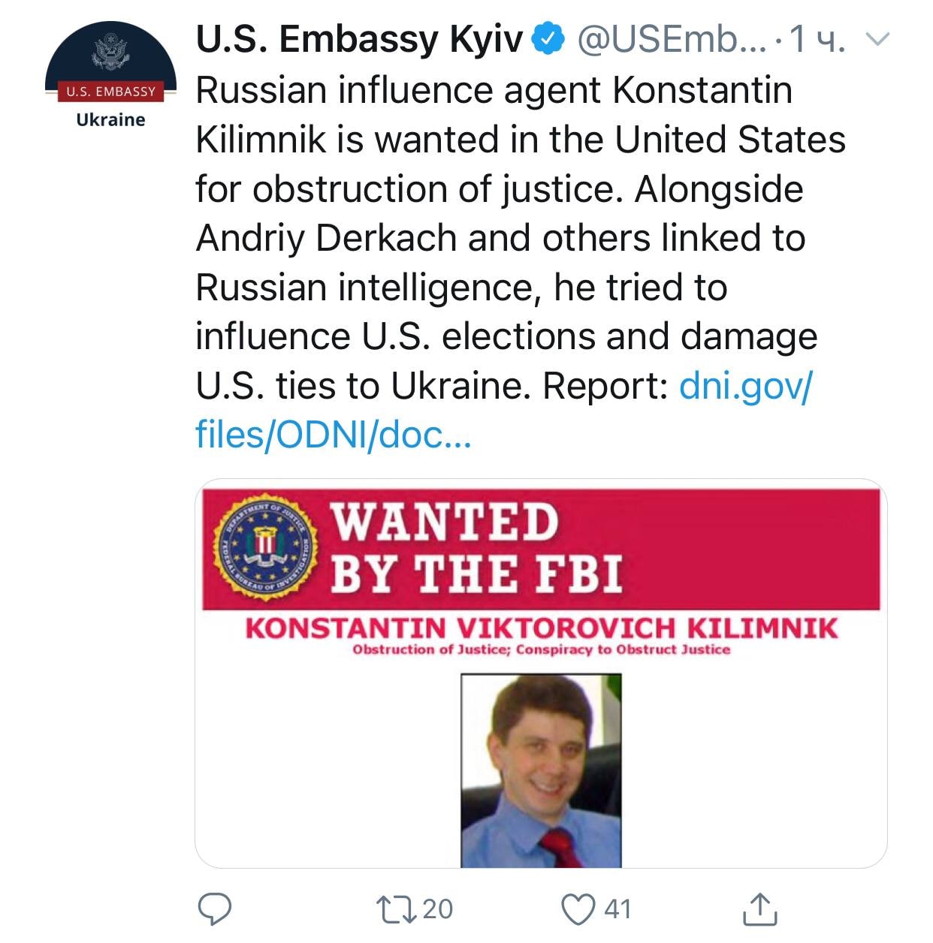The width and height of the screenshot is (933, 943).
Task: View the retweet count of 20
Action: [438, 908]
